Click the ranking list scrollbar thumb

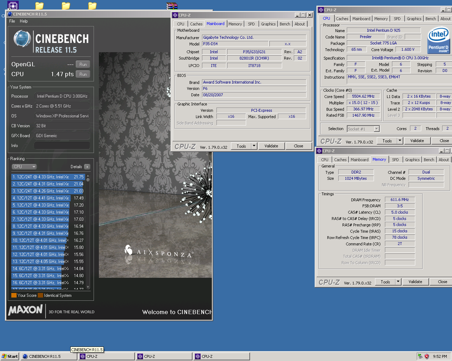pos(88,180)
